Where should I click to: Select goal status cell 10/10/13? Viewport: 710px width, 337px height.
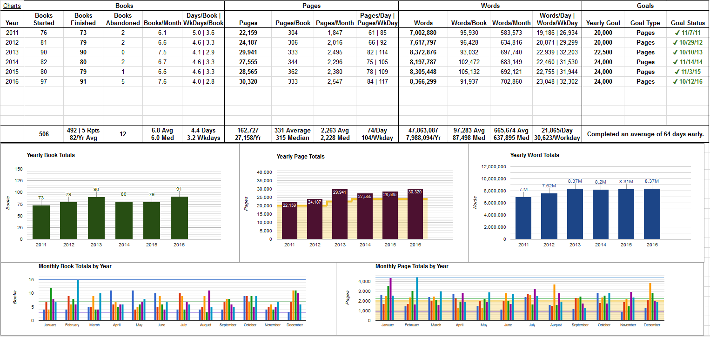[688, 52]
